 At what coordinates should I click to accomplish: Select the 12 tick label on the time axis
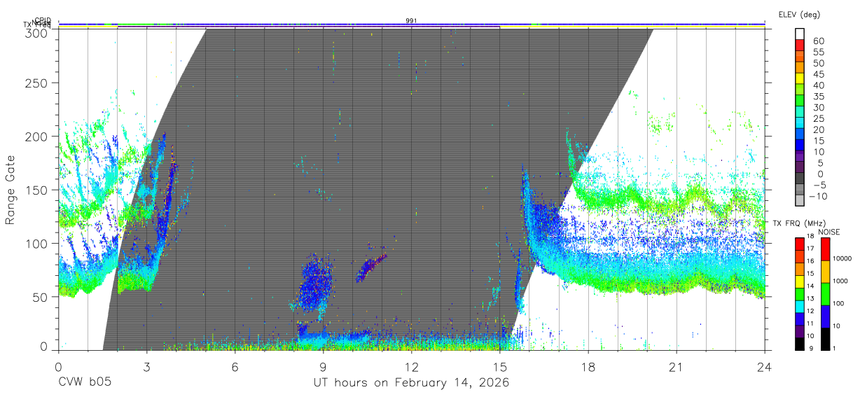click(x=411, y=365)
